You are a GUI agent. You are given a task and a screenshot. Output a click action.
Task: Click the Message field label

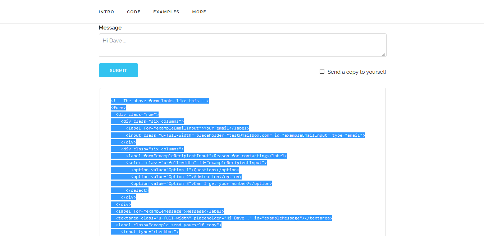110,28
